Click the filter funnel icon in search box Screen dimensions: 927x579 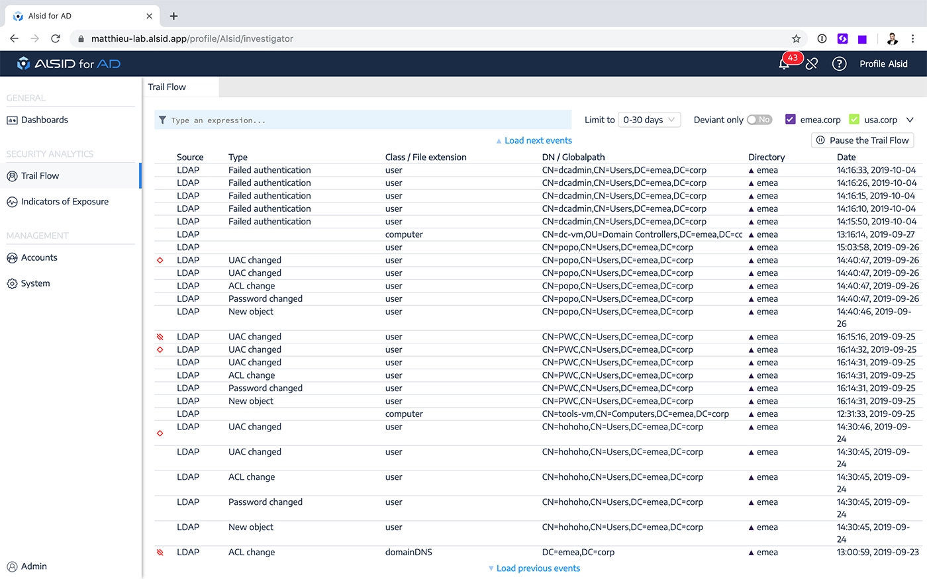pos(163,120)
